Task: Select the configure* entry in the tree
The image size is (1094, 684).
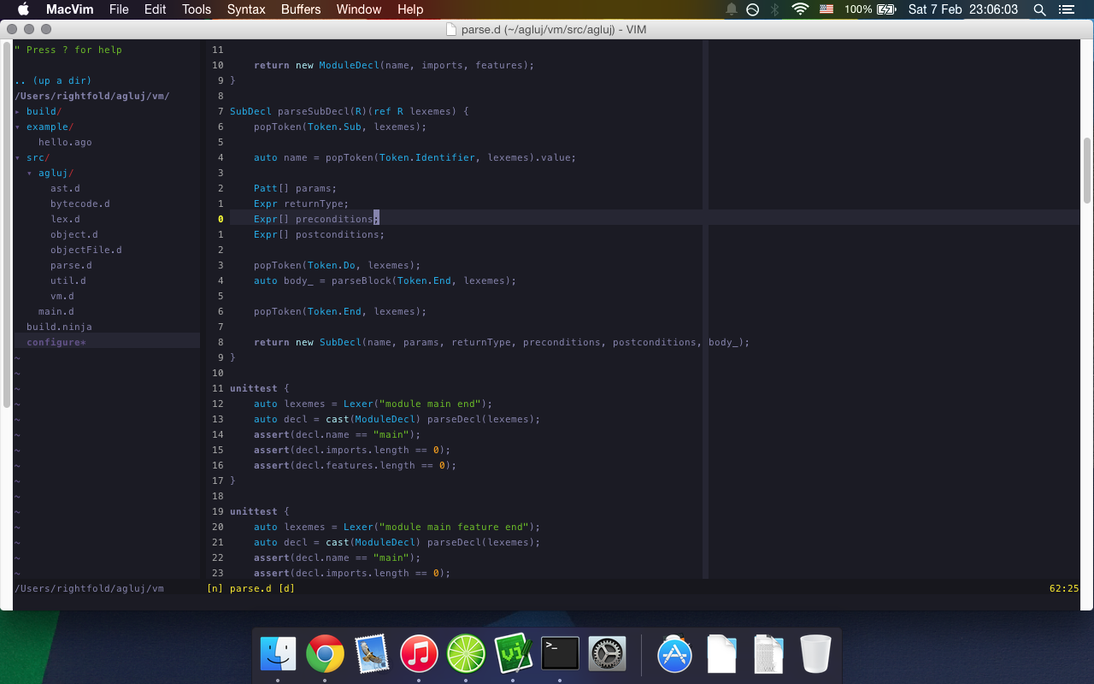Action: (56, 342)
